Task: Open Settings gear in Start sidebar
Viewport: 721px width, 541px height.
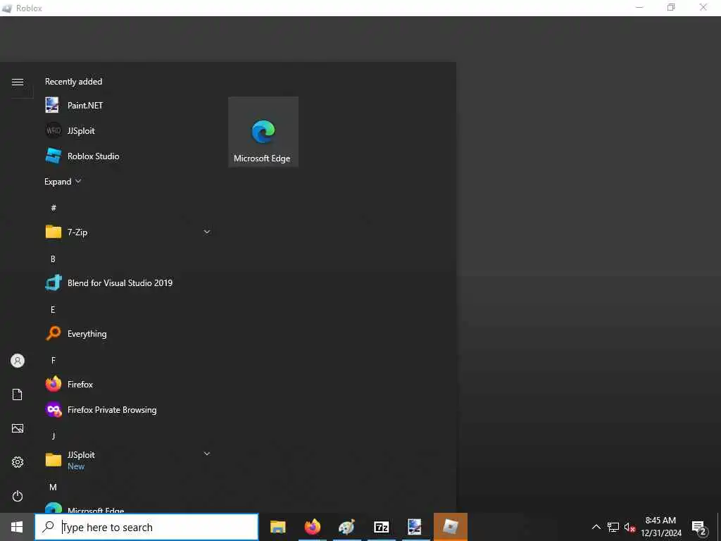Action: pyautogui.click(x=18, y=462)
